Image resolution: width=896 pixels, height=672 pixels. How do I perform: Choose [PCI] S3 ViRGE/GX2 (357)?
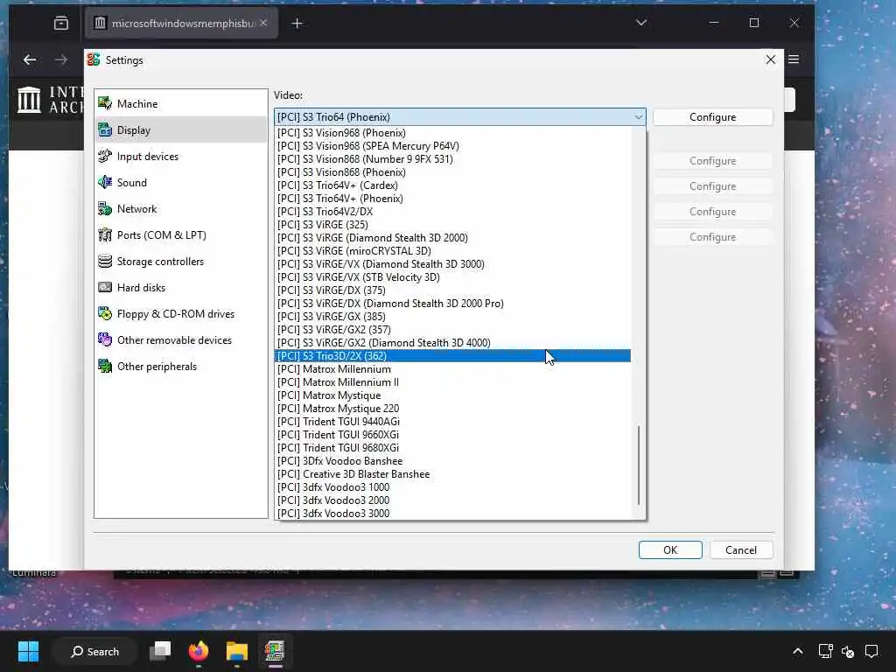point(452,330)
